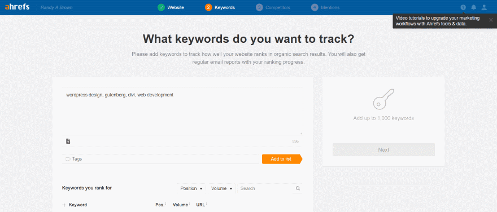Focus the keyword Search field
The height and width of the screenshot is (212, 497).
click(266, 188)
